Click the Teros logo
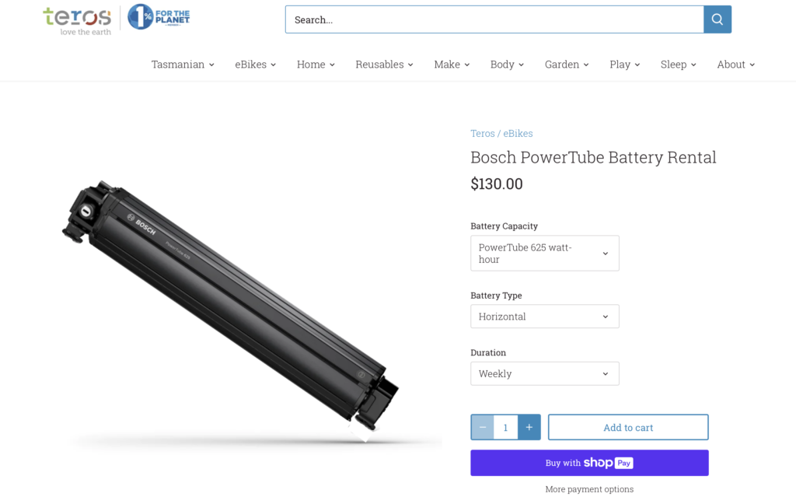 coord(77,21)
